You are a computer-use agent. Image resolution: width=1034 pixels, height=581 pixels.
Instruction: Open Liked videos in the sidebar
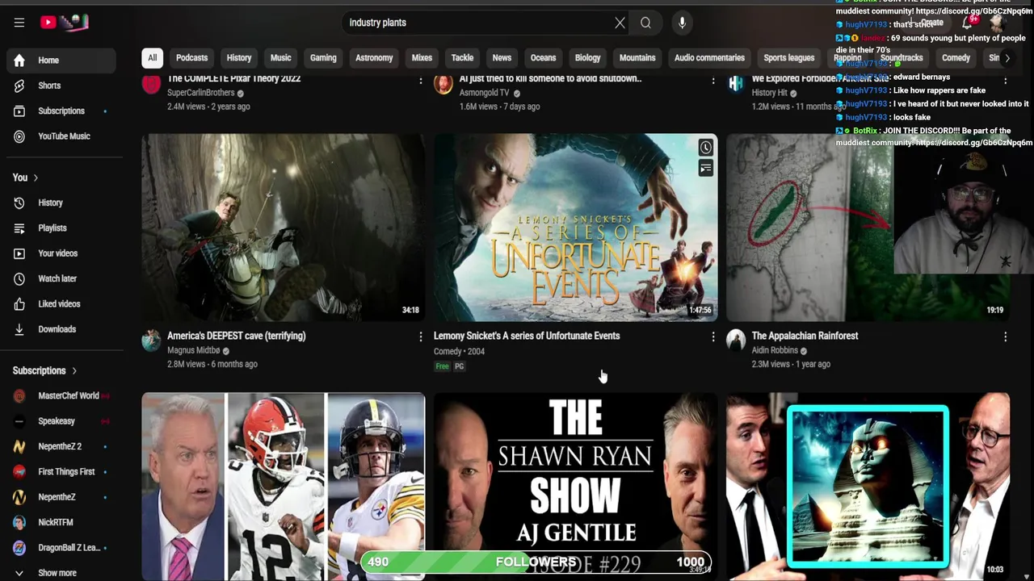(x=61, y=304)
